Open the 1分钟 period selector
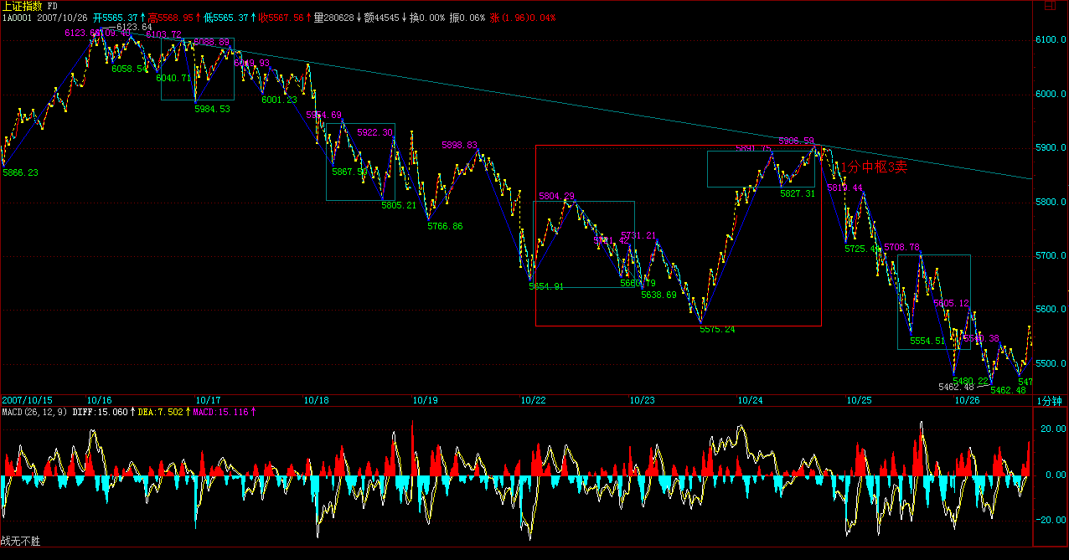 (1049, 401)
